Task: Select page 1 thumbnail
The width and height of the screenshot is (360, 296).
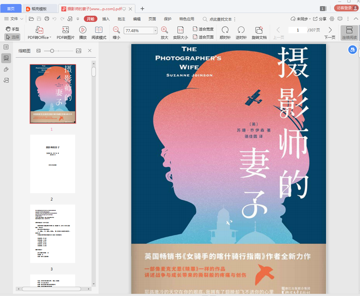Action: pyautogui.click(x=53, y=94)
